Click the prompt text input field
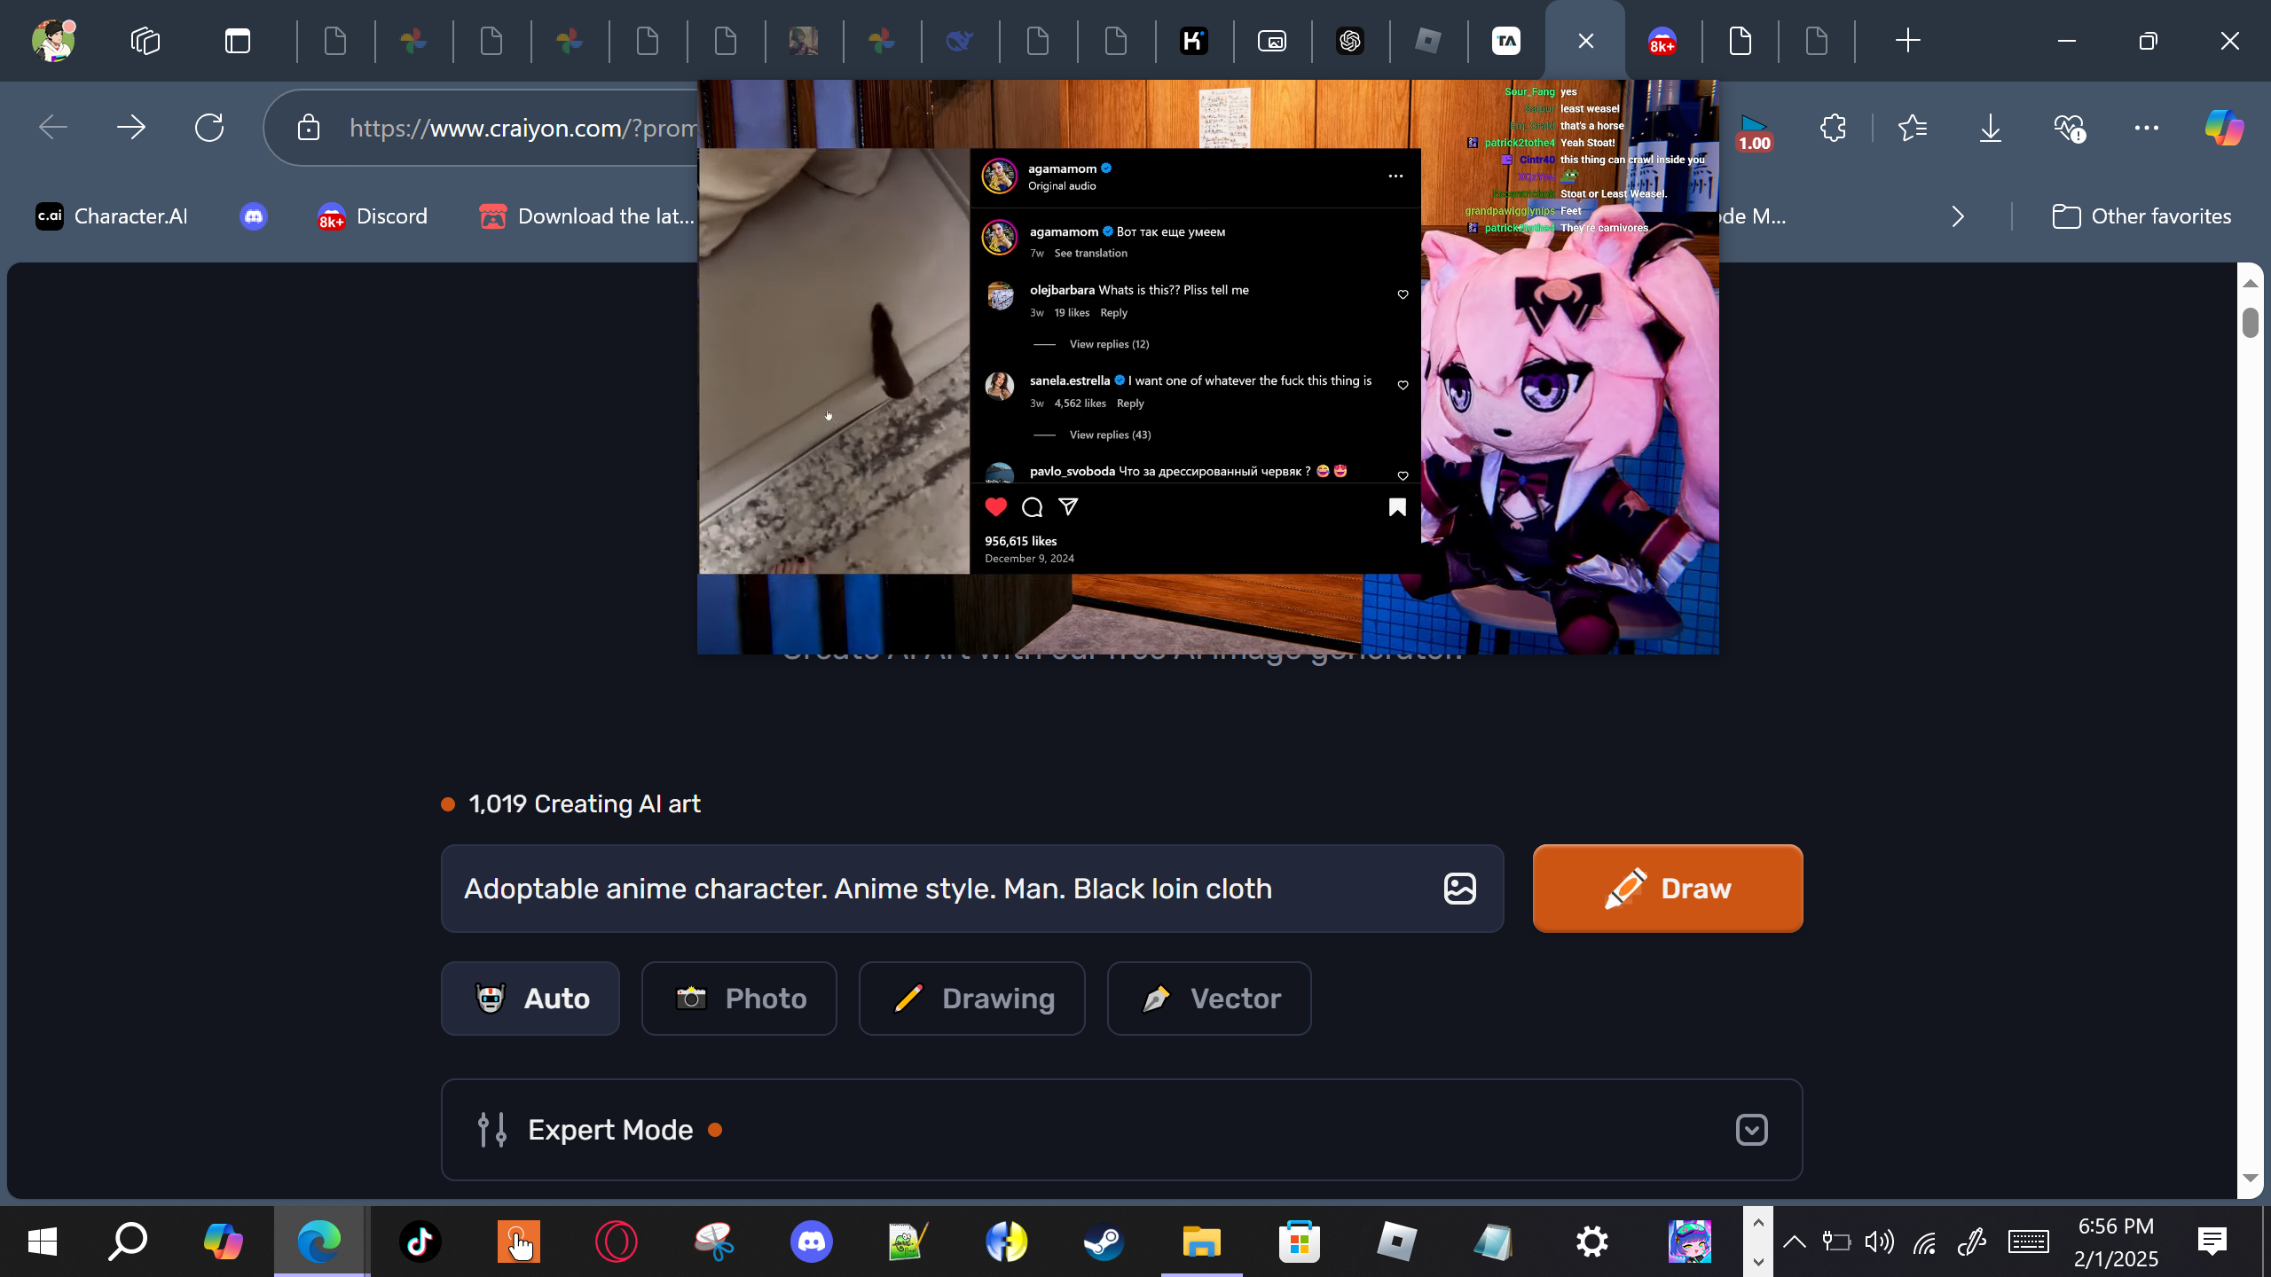The image size is (2271, 1277). tap(940, 889)
